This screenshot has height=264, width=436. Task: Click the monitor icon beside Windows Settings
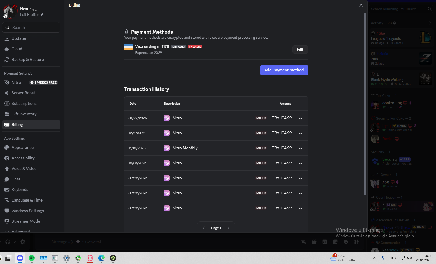click(x=7, y=211)
